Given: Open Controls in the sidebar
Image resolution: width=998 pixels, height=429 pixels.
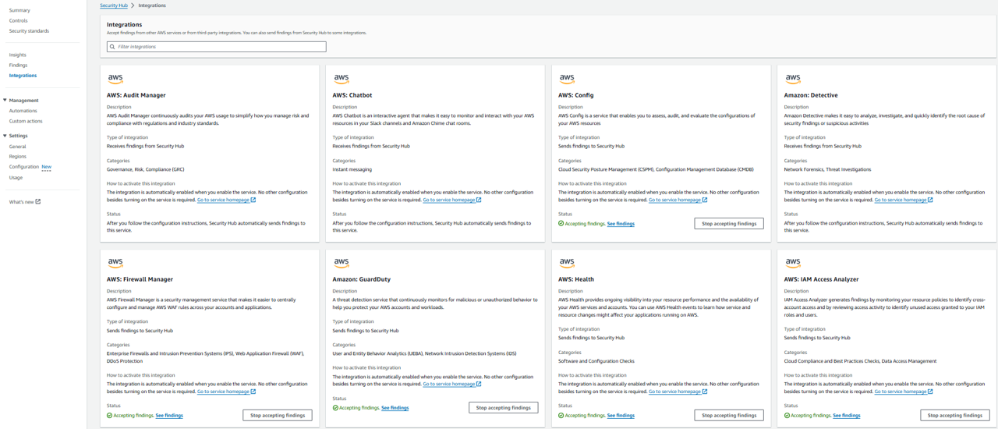Looking at the screenshot, I should (x=18, y=21).
